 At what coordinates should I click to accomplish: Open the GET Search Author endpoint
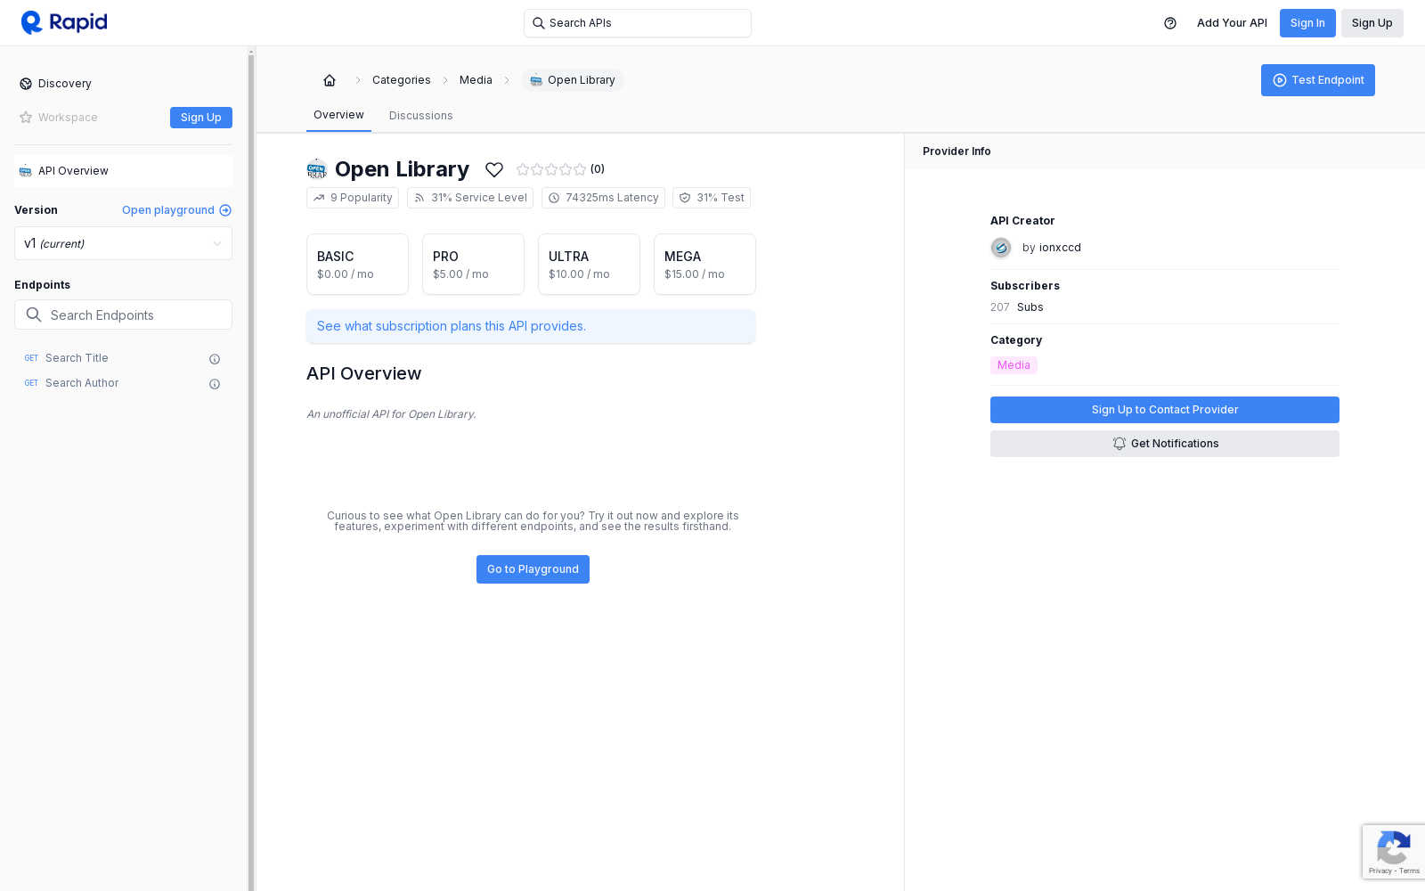(x=123, y=383)
